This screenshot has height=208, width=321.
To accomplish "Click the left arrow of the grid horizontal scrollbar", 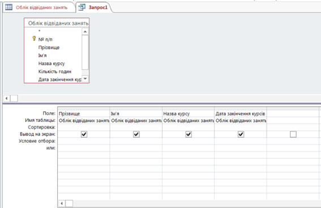I will point(62,203).
